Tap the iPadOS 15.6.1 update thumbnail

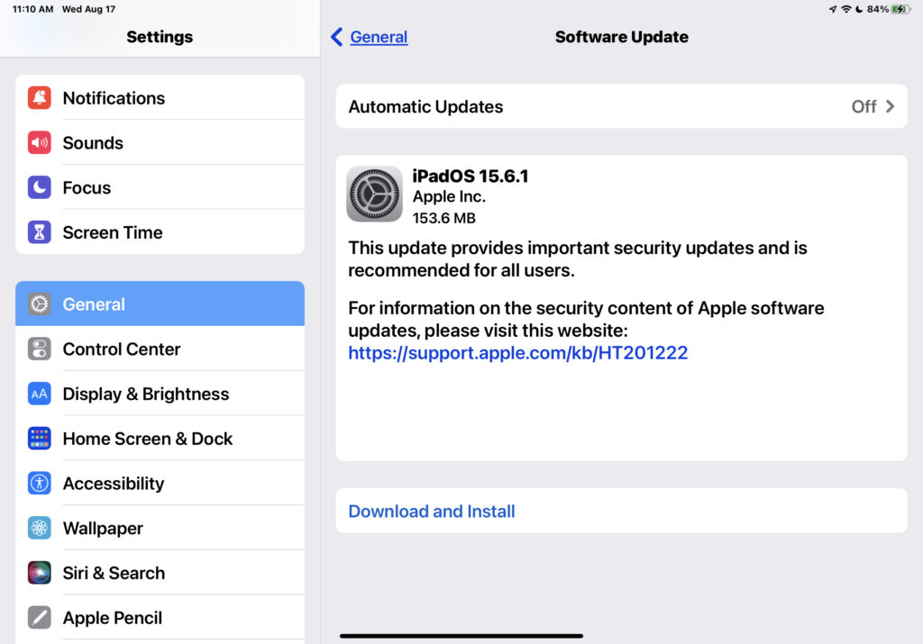click(x=373, y=193)
